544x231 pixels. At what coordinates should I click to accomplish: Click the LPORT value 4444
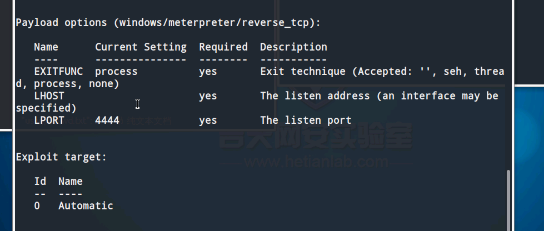107,120
